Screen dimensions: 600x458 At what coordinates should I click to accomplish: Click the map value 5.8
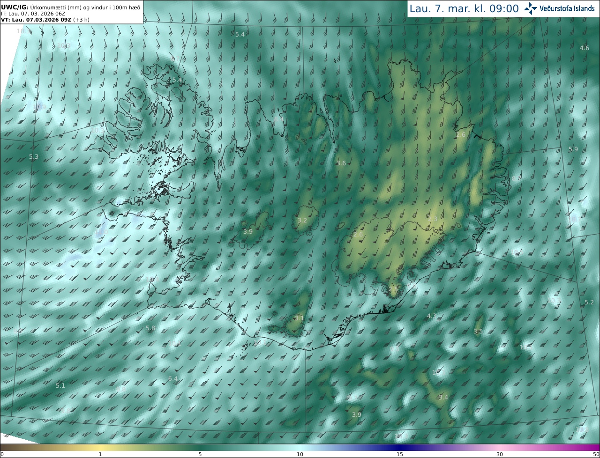click(x=150, y=328)
